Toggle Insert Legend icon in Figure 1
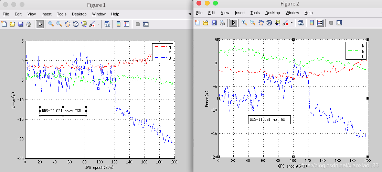The image size is (382, 172). coord(127,24)
